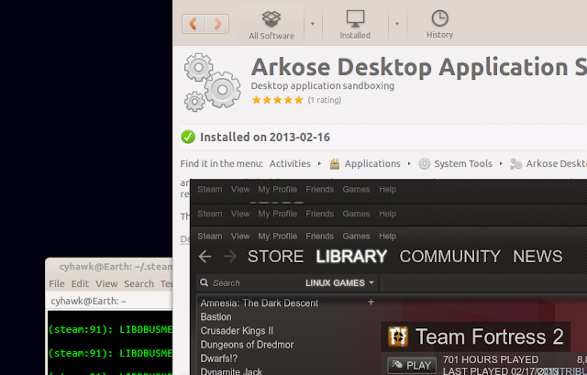Click the Desktop application sandboxing subtitle
This screenshot has height=375, width=587.
coord(322,85)
